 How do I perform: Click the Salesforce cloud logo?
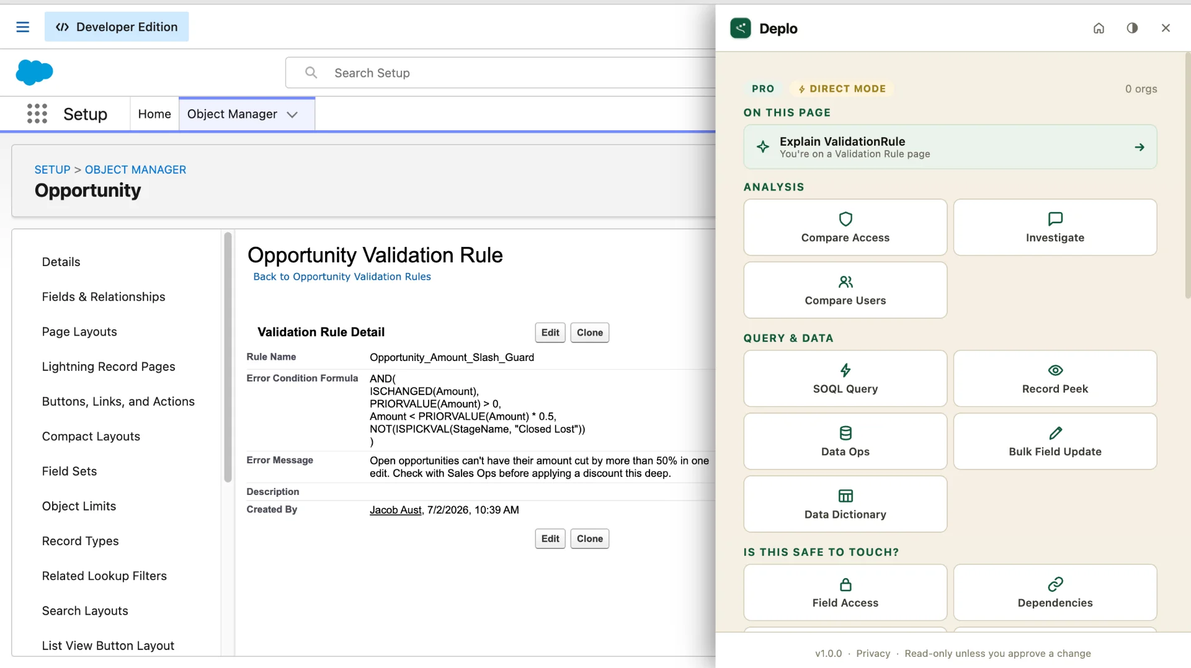click(x=34, y=72)
